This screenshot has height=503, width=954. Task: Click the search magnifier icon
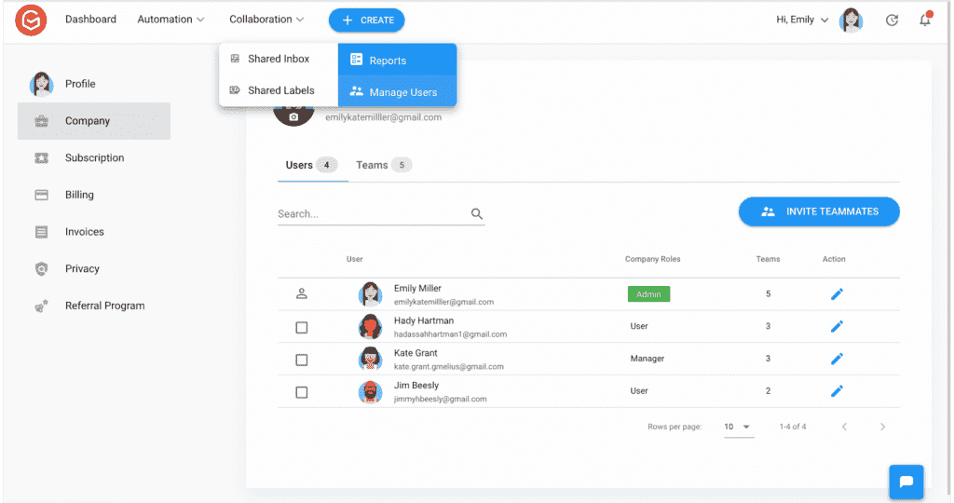(x=477, y=214)
